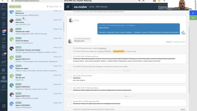Toggle checkmark of 'нет пока ответа' task

pyautogui.click(x=70, y=77)
